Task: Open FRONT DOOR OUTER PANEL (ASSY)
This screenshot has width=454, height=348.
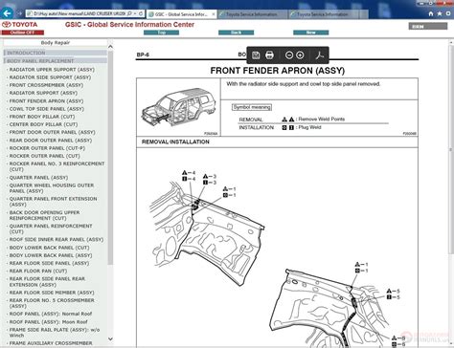Action: click(52, 132)
